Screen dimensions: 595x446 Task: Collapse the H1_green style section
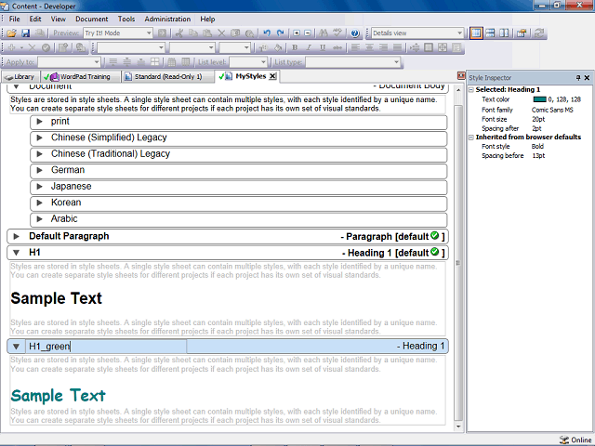(16, 347)
